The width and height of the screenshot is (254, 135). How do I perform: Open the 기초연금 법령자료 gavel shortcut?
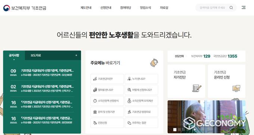coord(142,112)
